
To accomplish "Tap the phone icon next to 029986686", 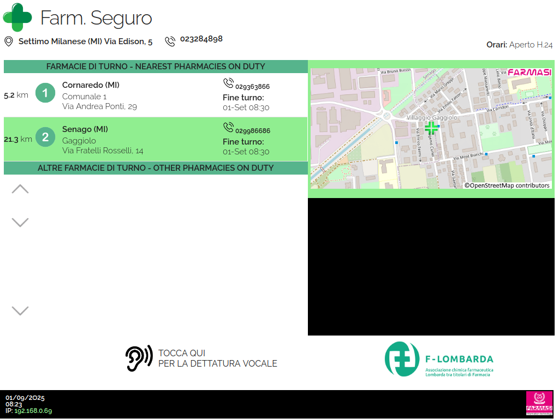I will pos(228,128).
